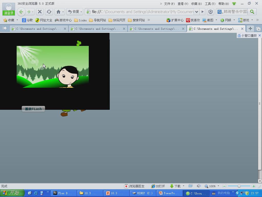Screen dimensions: 262x197
Task: Toggle the sidebar arrow at tab strip left
Action: [x=5, y=28]
